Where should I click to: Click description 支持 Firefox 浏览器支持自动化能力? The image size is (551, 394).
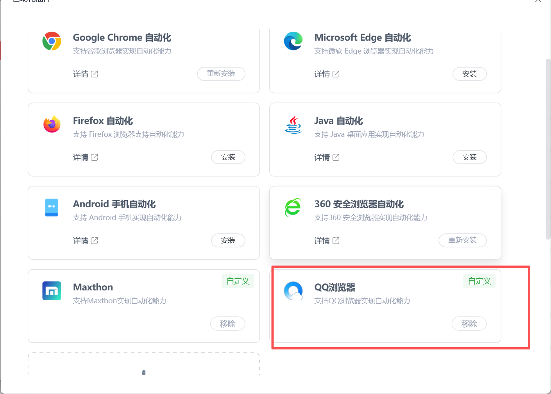click(x=129, y=134)
